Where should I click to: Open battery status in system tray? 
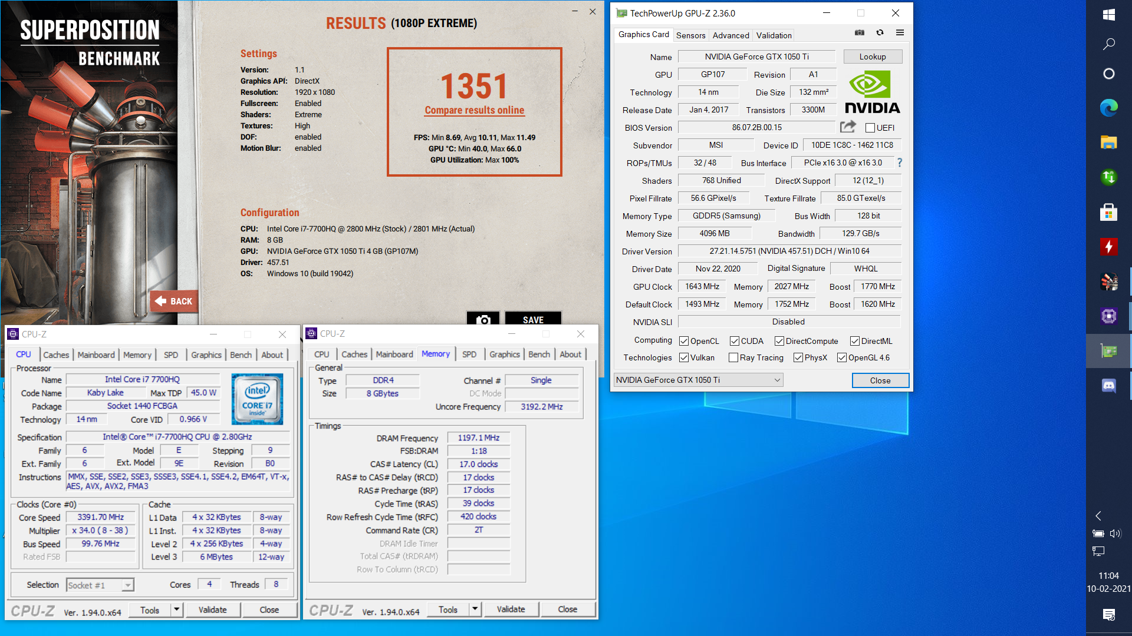[x=1098, y=534]
